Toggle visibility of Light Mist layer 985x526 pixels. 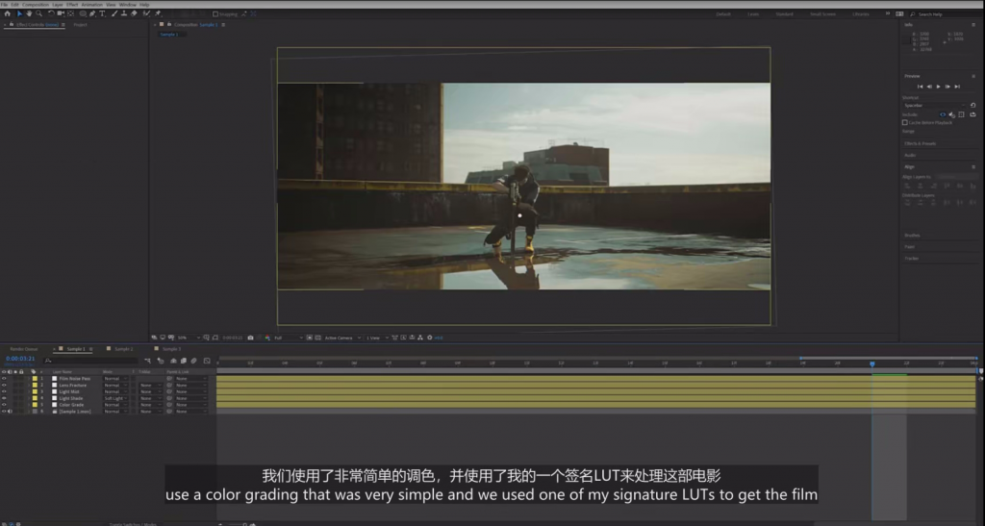pyautogui.click(x=4, y=391)
